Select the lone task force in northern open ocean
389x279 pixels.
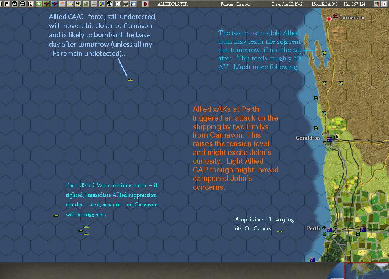(130, 80)
